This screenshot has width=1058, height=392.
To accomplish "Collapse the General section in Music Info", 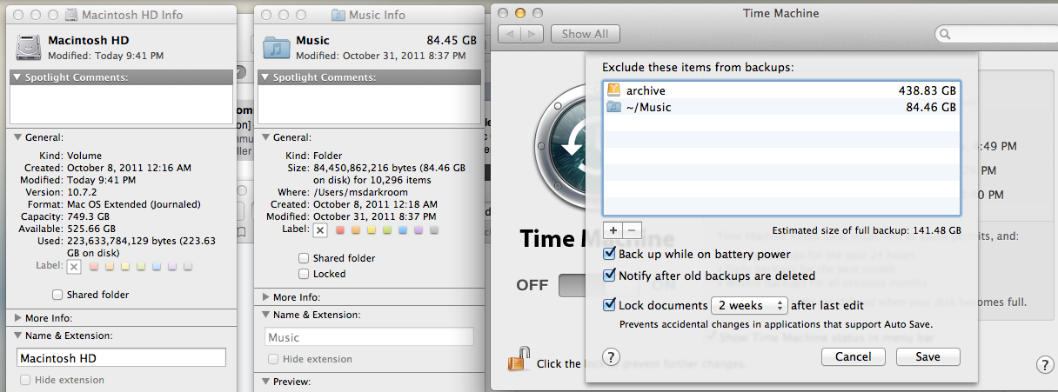I will (266, 137).
